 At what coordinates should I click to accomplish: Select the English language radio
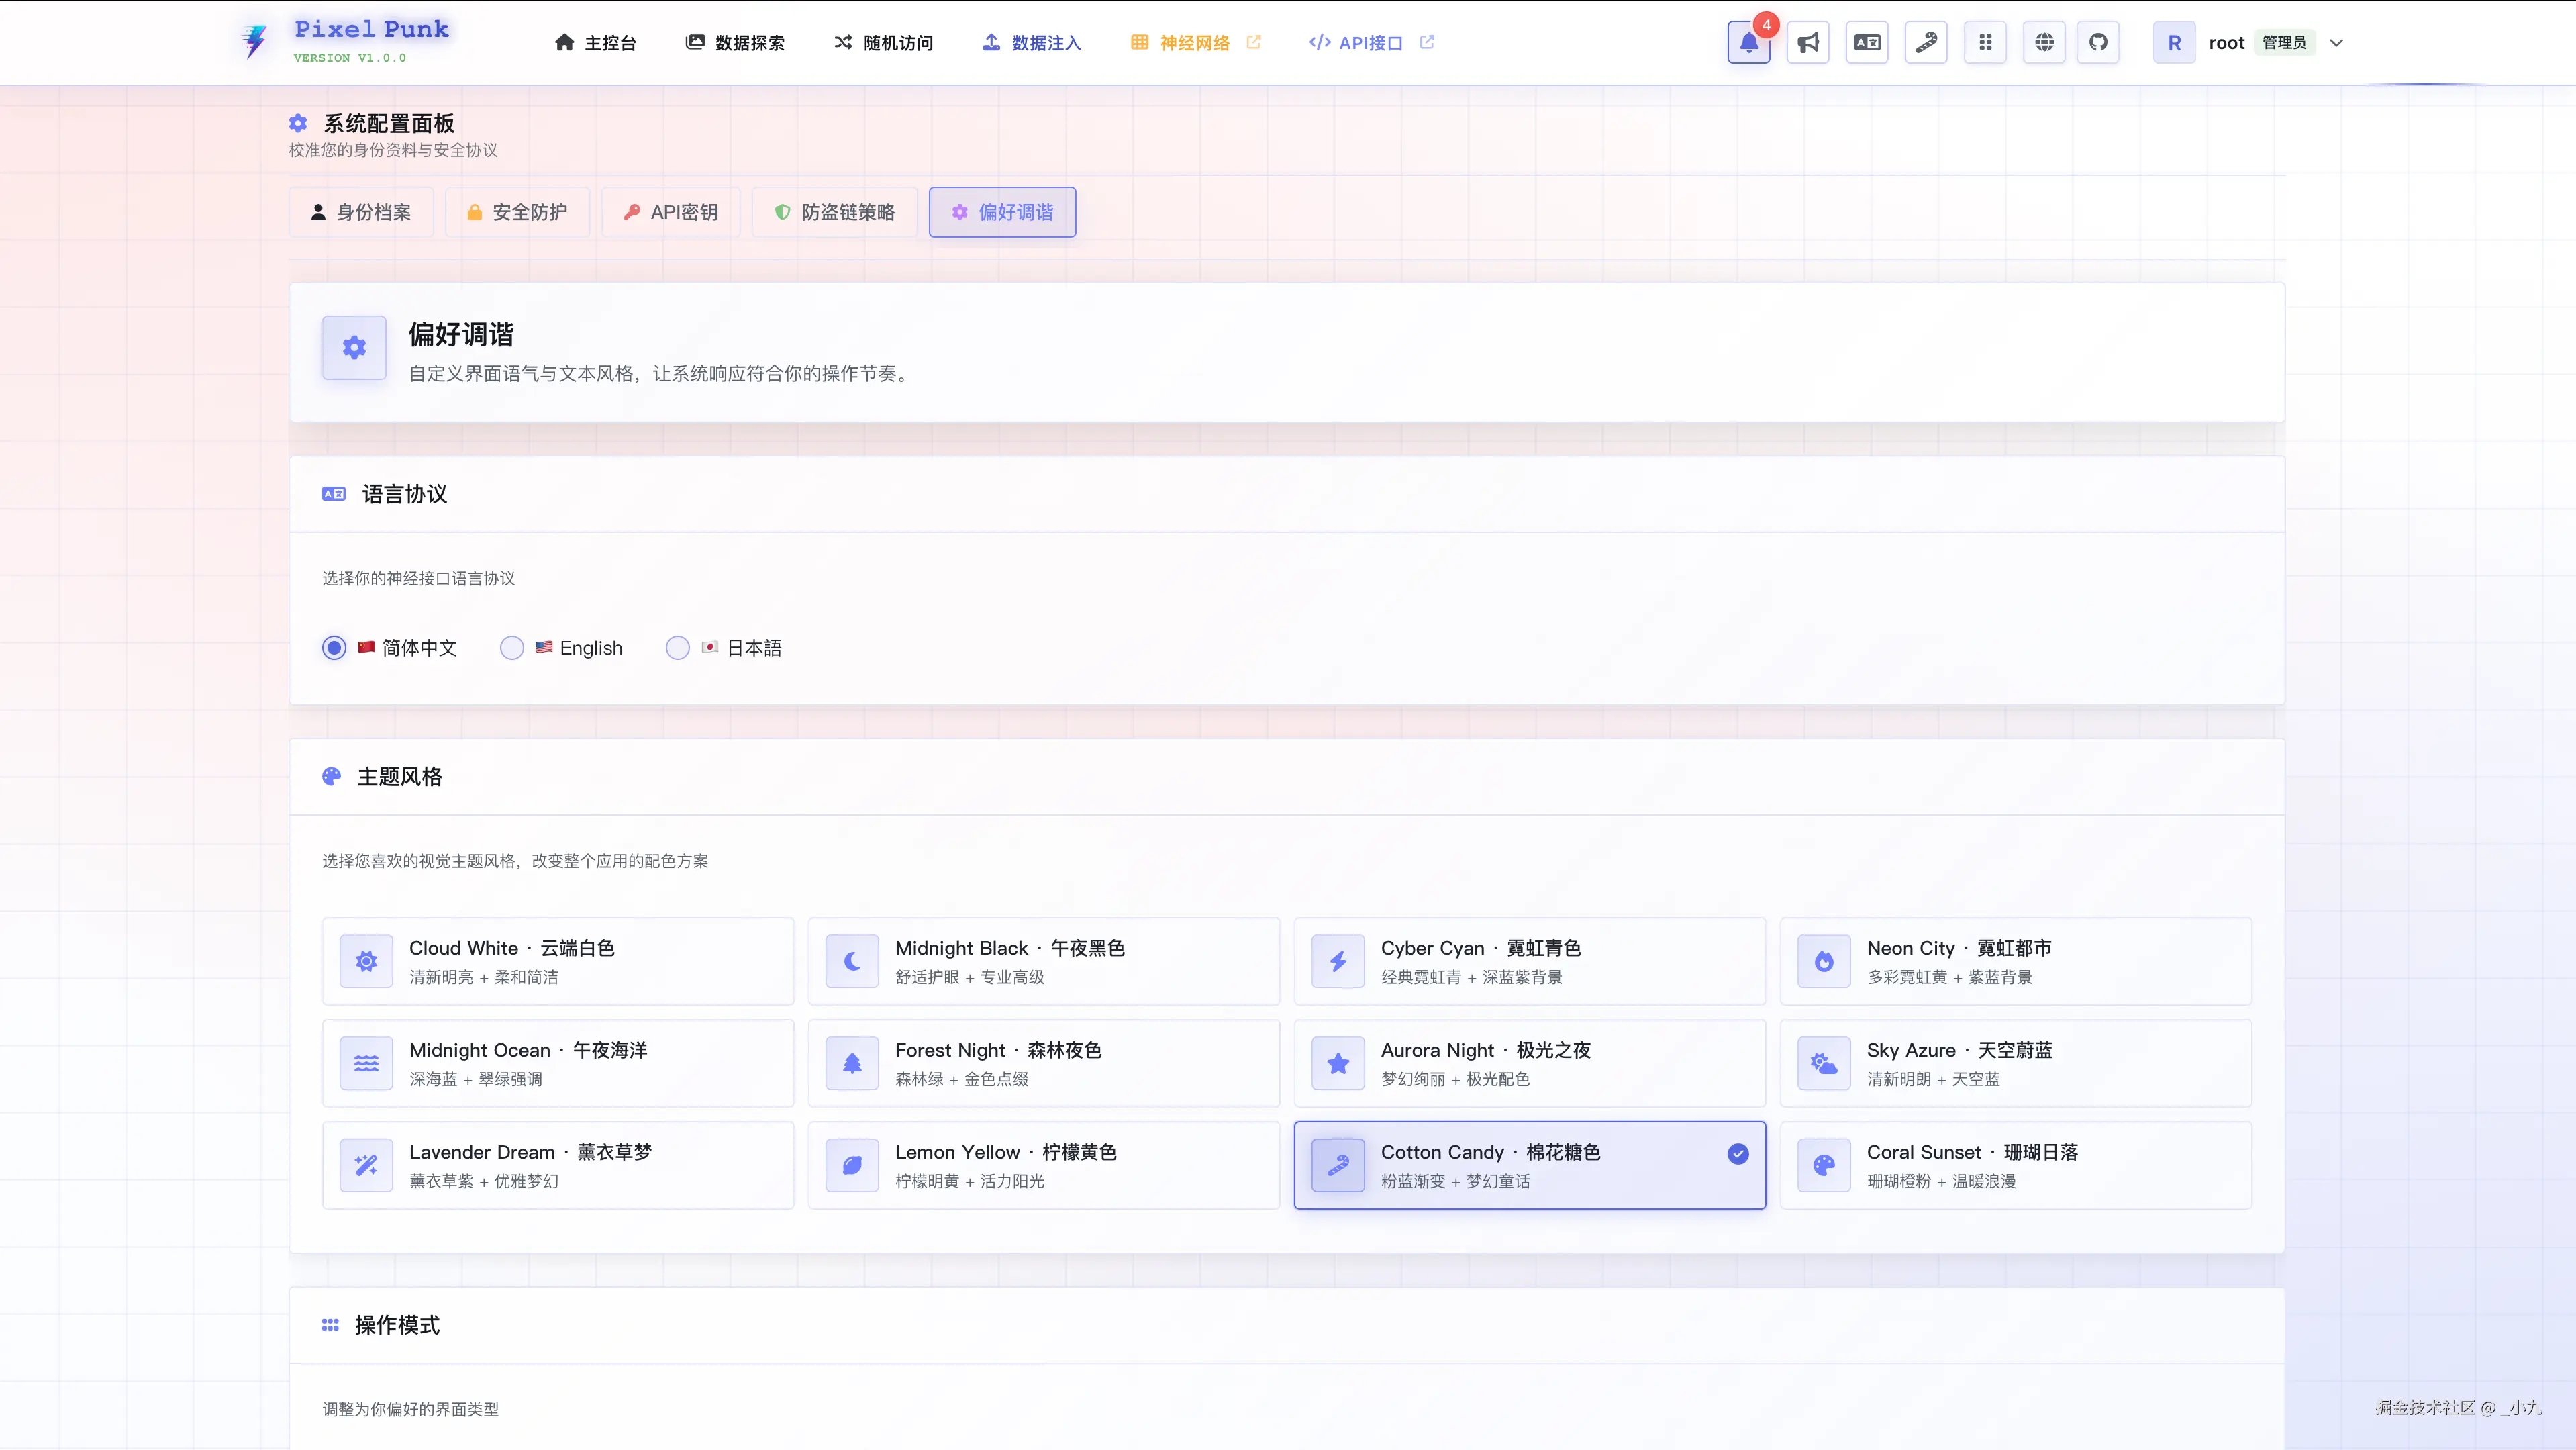[512, 648]
